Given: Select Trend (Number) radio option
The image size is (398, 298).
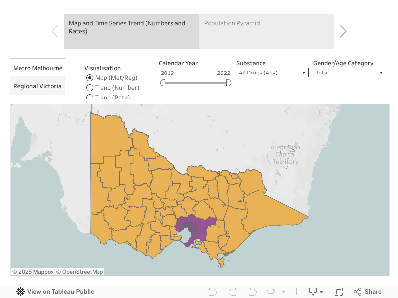Looking at the screenshot, I should point(90,88).
